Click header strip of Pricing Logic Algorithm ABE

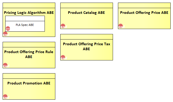pos(29,5)
